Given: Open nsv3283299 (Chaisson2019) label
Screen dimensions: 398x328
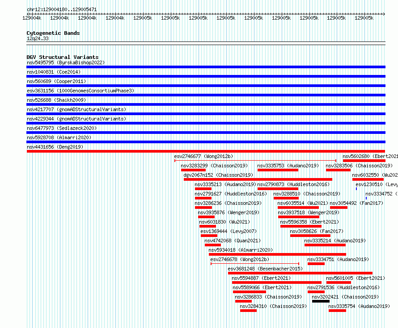Looking at the screenshot, I should click(x=214, y=166).
